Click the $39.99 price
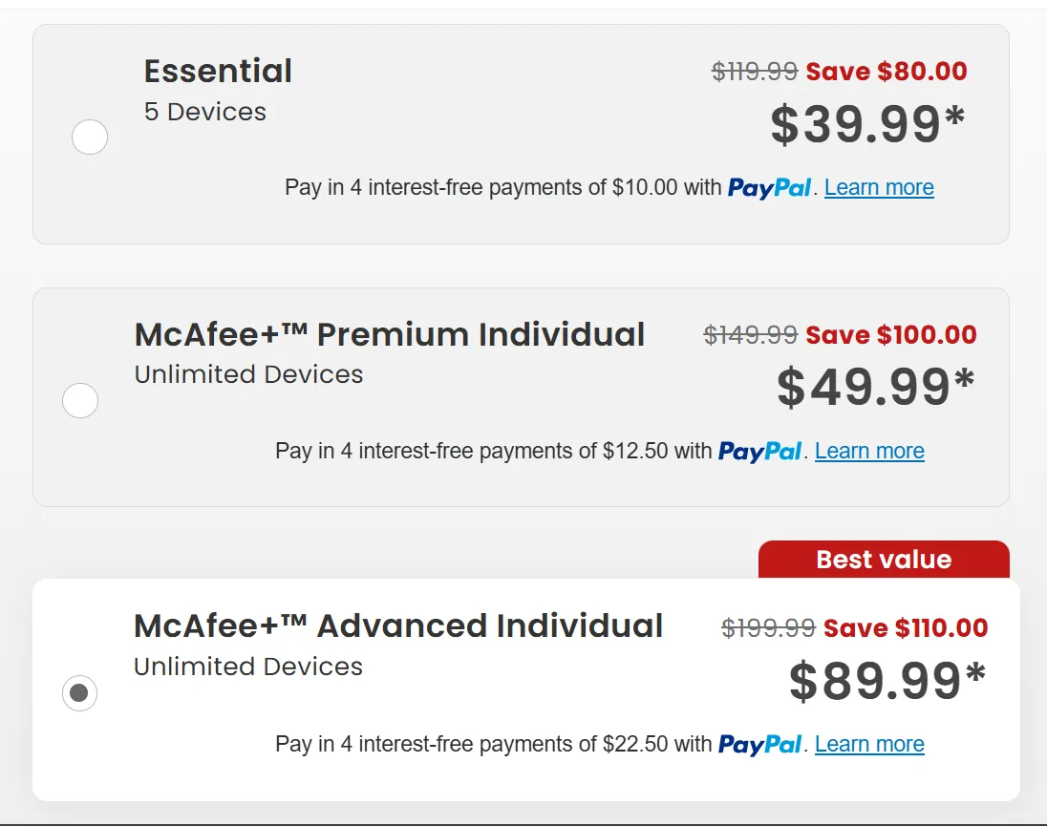The width and height of the screenshot is (1047, 826). pyautogui.click(x=867, y=125)
